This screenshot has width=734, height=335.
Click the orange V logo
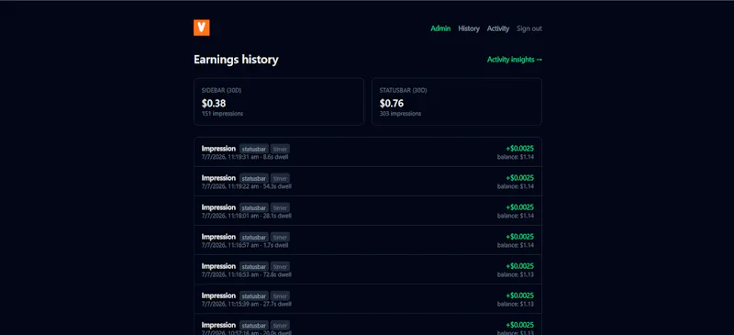point(201,28)
